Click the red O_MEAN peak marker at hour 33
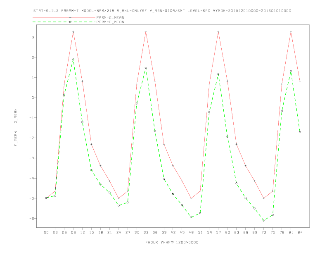Viewport: 327px width, 253px height. (x=146, y=32)
